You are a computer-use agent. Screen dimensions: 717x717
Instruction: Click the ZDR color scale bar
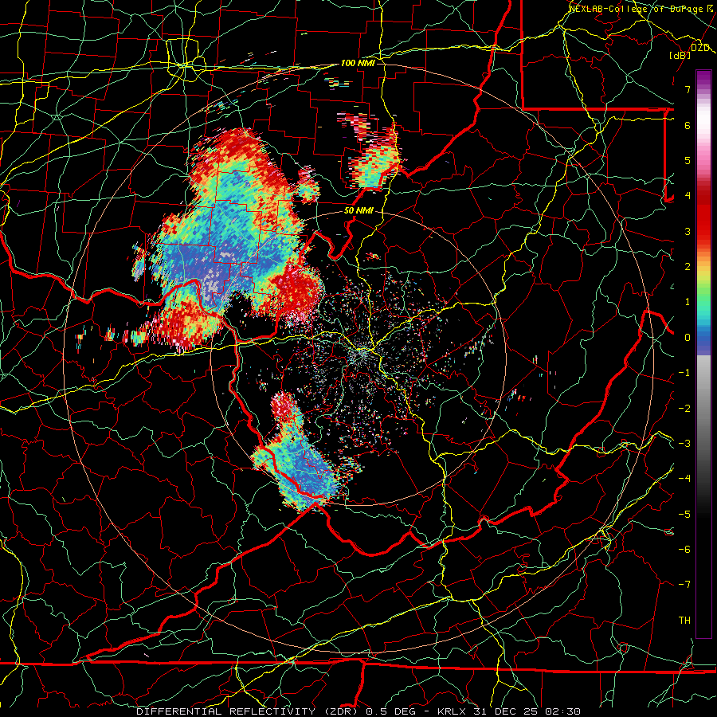click(703, 354)
